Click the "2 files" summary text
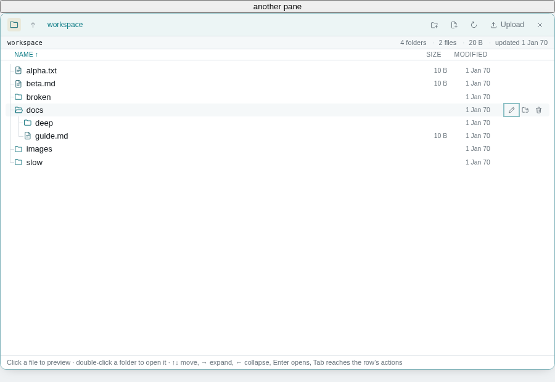The image size is (555, 382). point(448,43)
